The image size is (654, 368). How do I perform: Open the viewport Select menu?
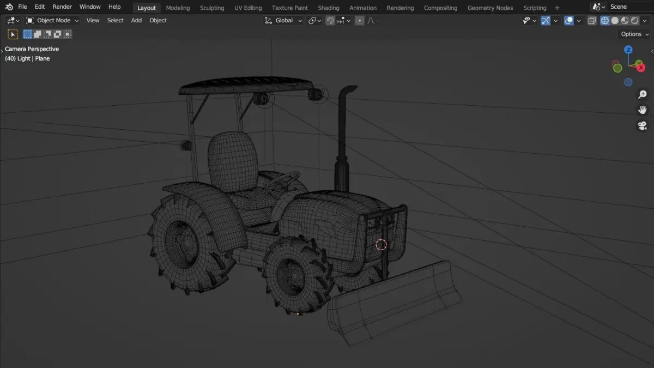pyautogui.click(x=115, y=20)
